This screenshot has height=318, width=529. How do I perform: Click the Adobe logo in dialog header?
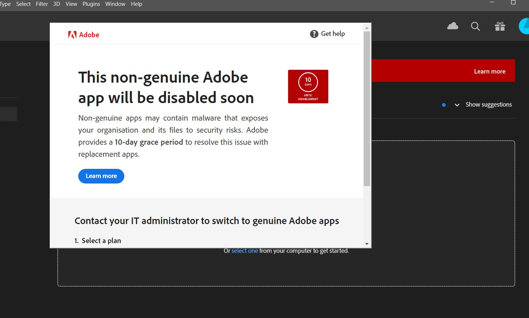point(84,35)
